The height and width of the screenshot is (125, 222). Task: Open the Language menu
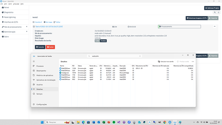[16, 4]
